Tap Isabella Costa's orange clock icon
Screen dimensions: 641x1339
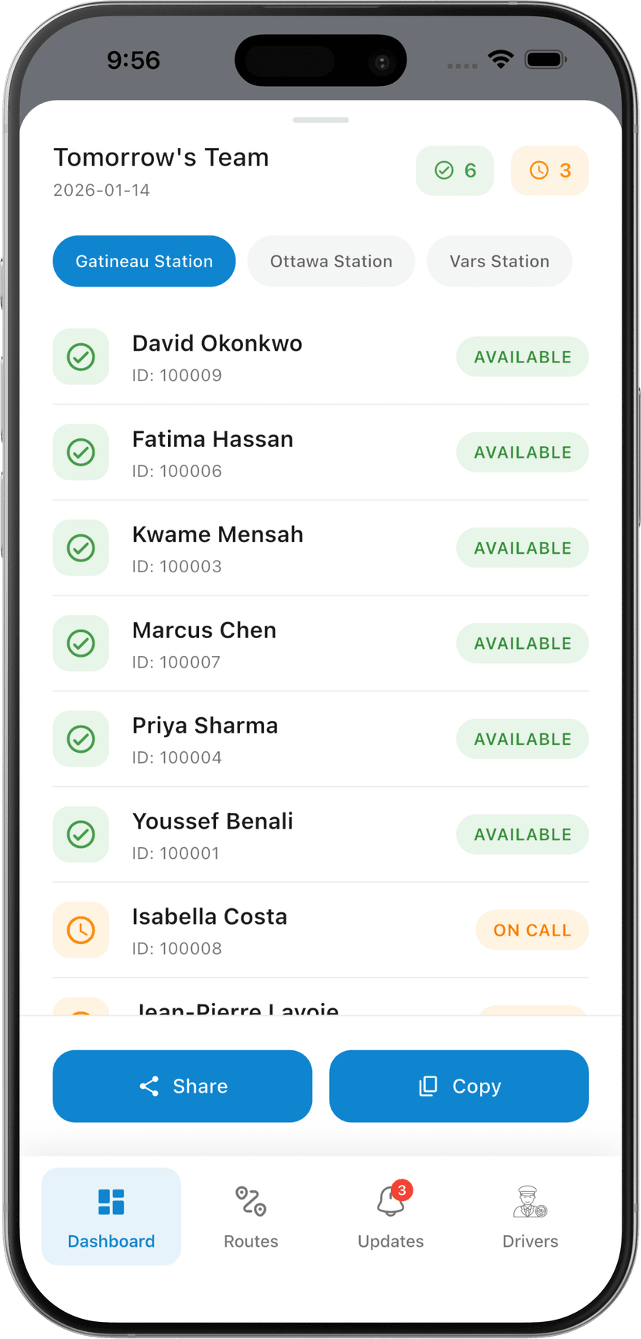81,930
